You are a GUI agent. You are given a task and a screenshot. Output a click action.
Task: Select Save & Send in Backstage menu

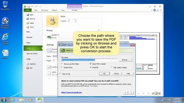(32, 54)
